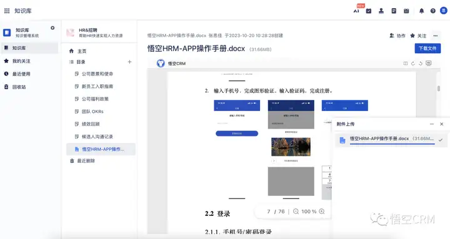The height and width of the screenshot is (239, 450).
Task: Open the calendar icon in header
Action: (x=406, y=11)
